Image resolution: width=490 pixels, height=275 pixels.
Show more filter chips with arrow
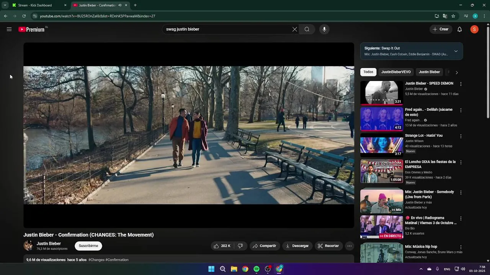[x=456, y=72]
